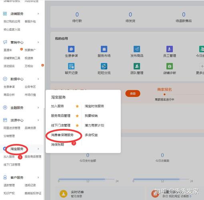The image size is (204, 200).
Task: Open the 服务市场 app icon
Action: click(104, 49)
